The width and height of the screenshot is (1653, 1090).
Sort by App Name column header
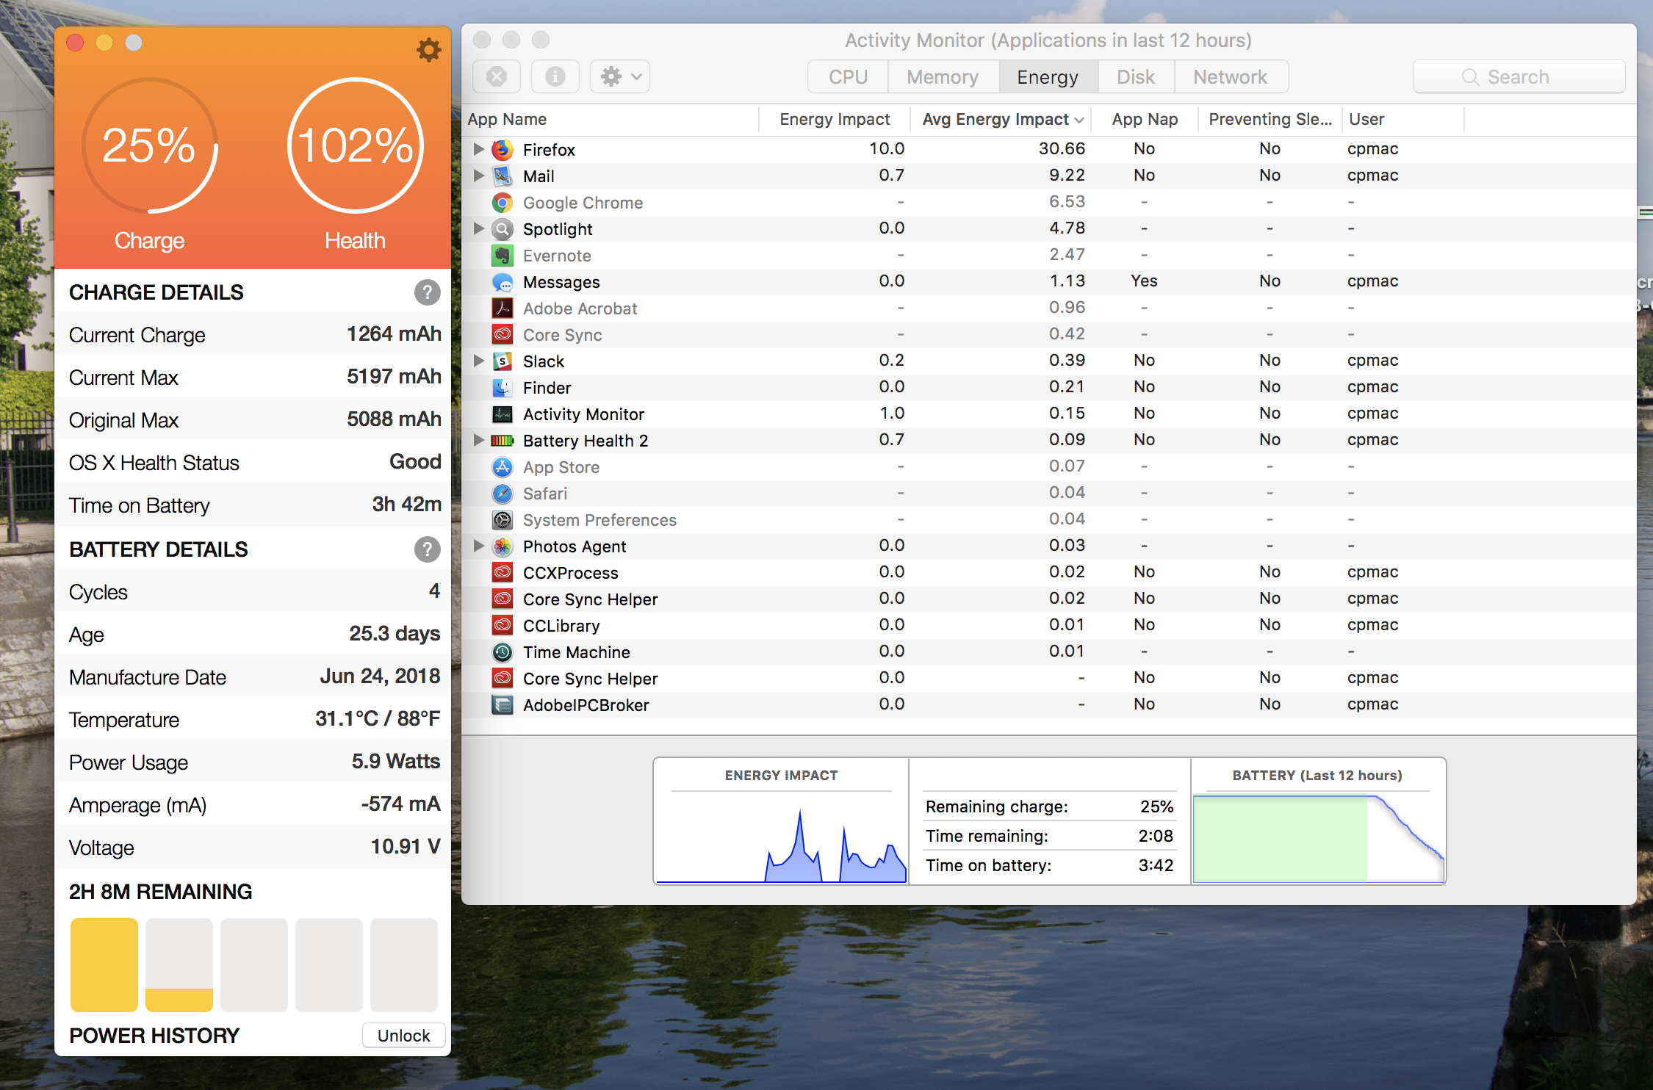click(611, 119)
